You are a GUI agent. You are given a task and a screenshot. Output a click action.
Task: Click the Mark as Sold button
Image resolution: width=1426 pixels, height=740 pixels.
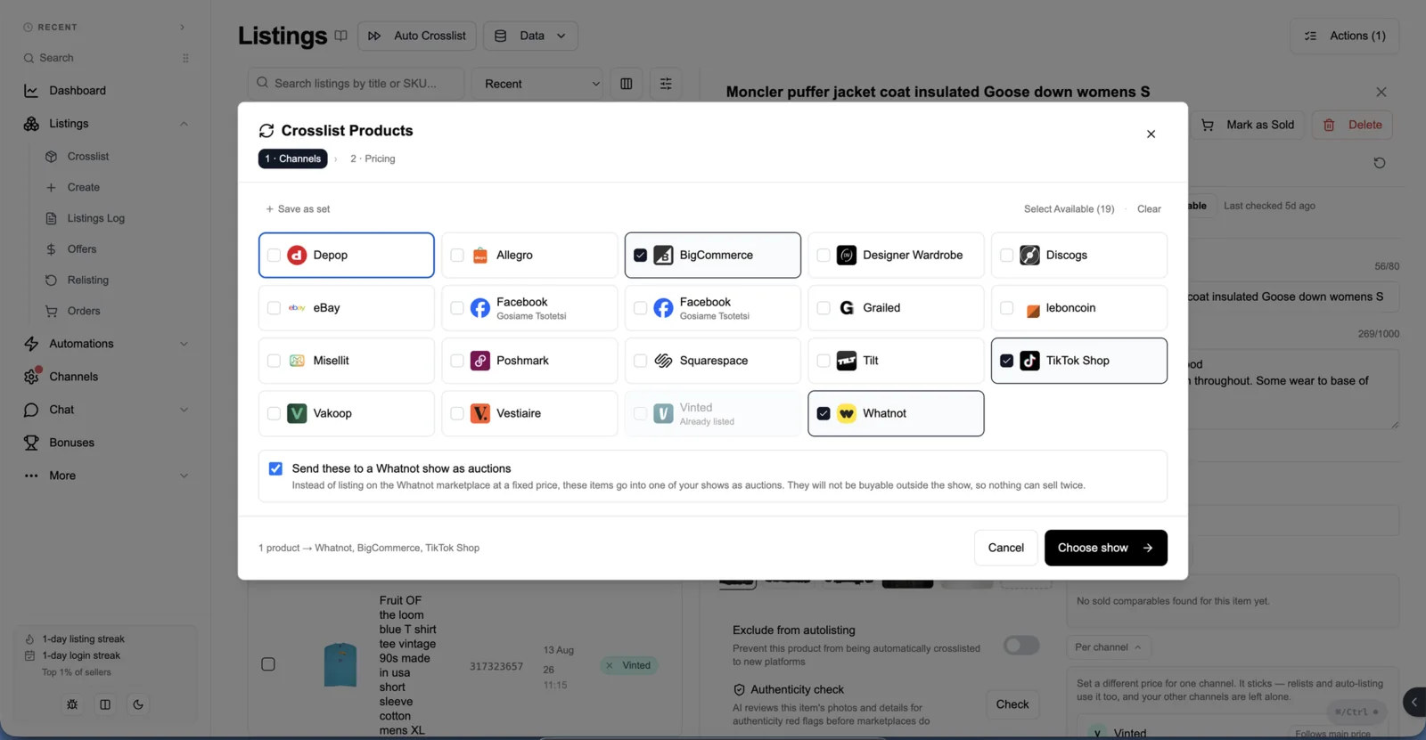[1248, 125]
